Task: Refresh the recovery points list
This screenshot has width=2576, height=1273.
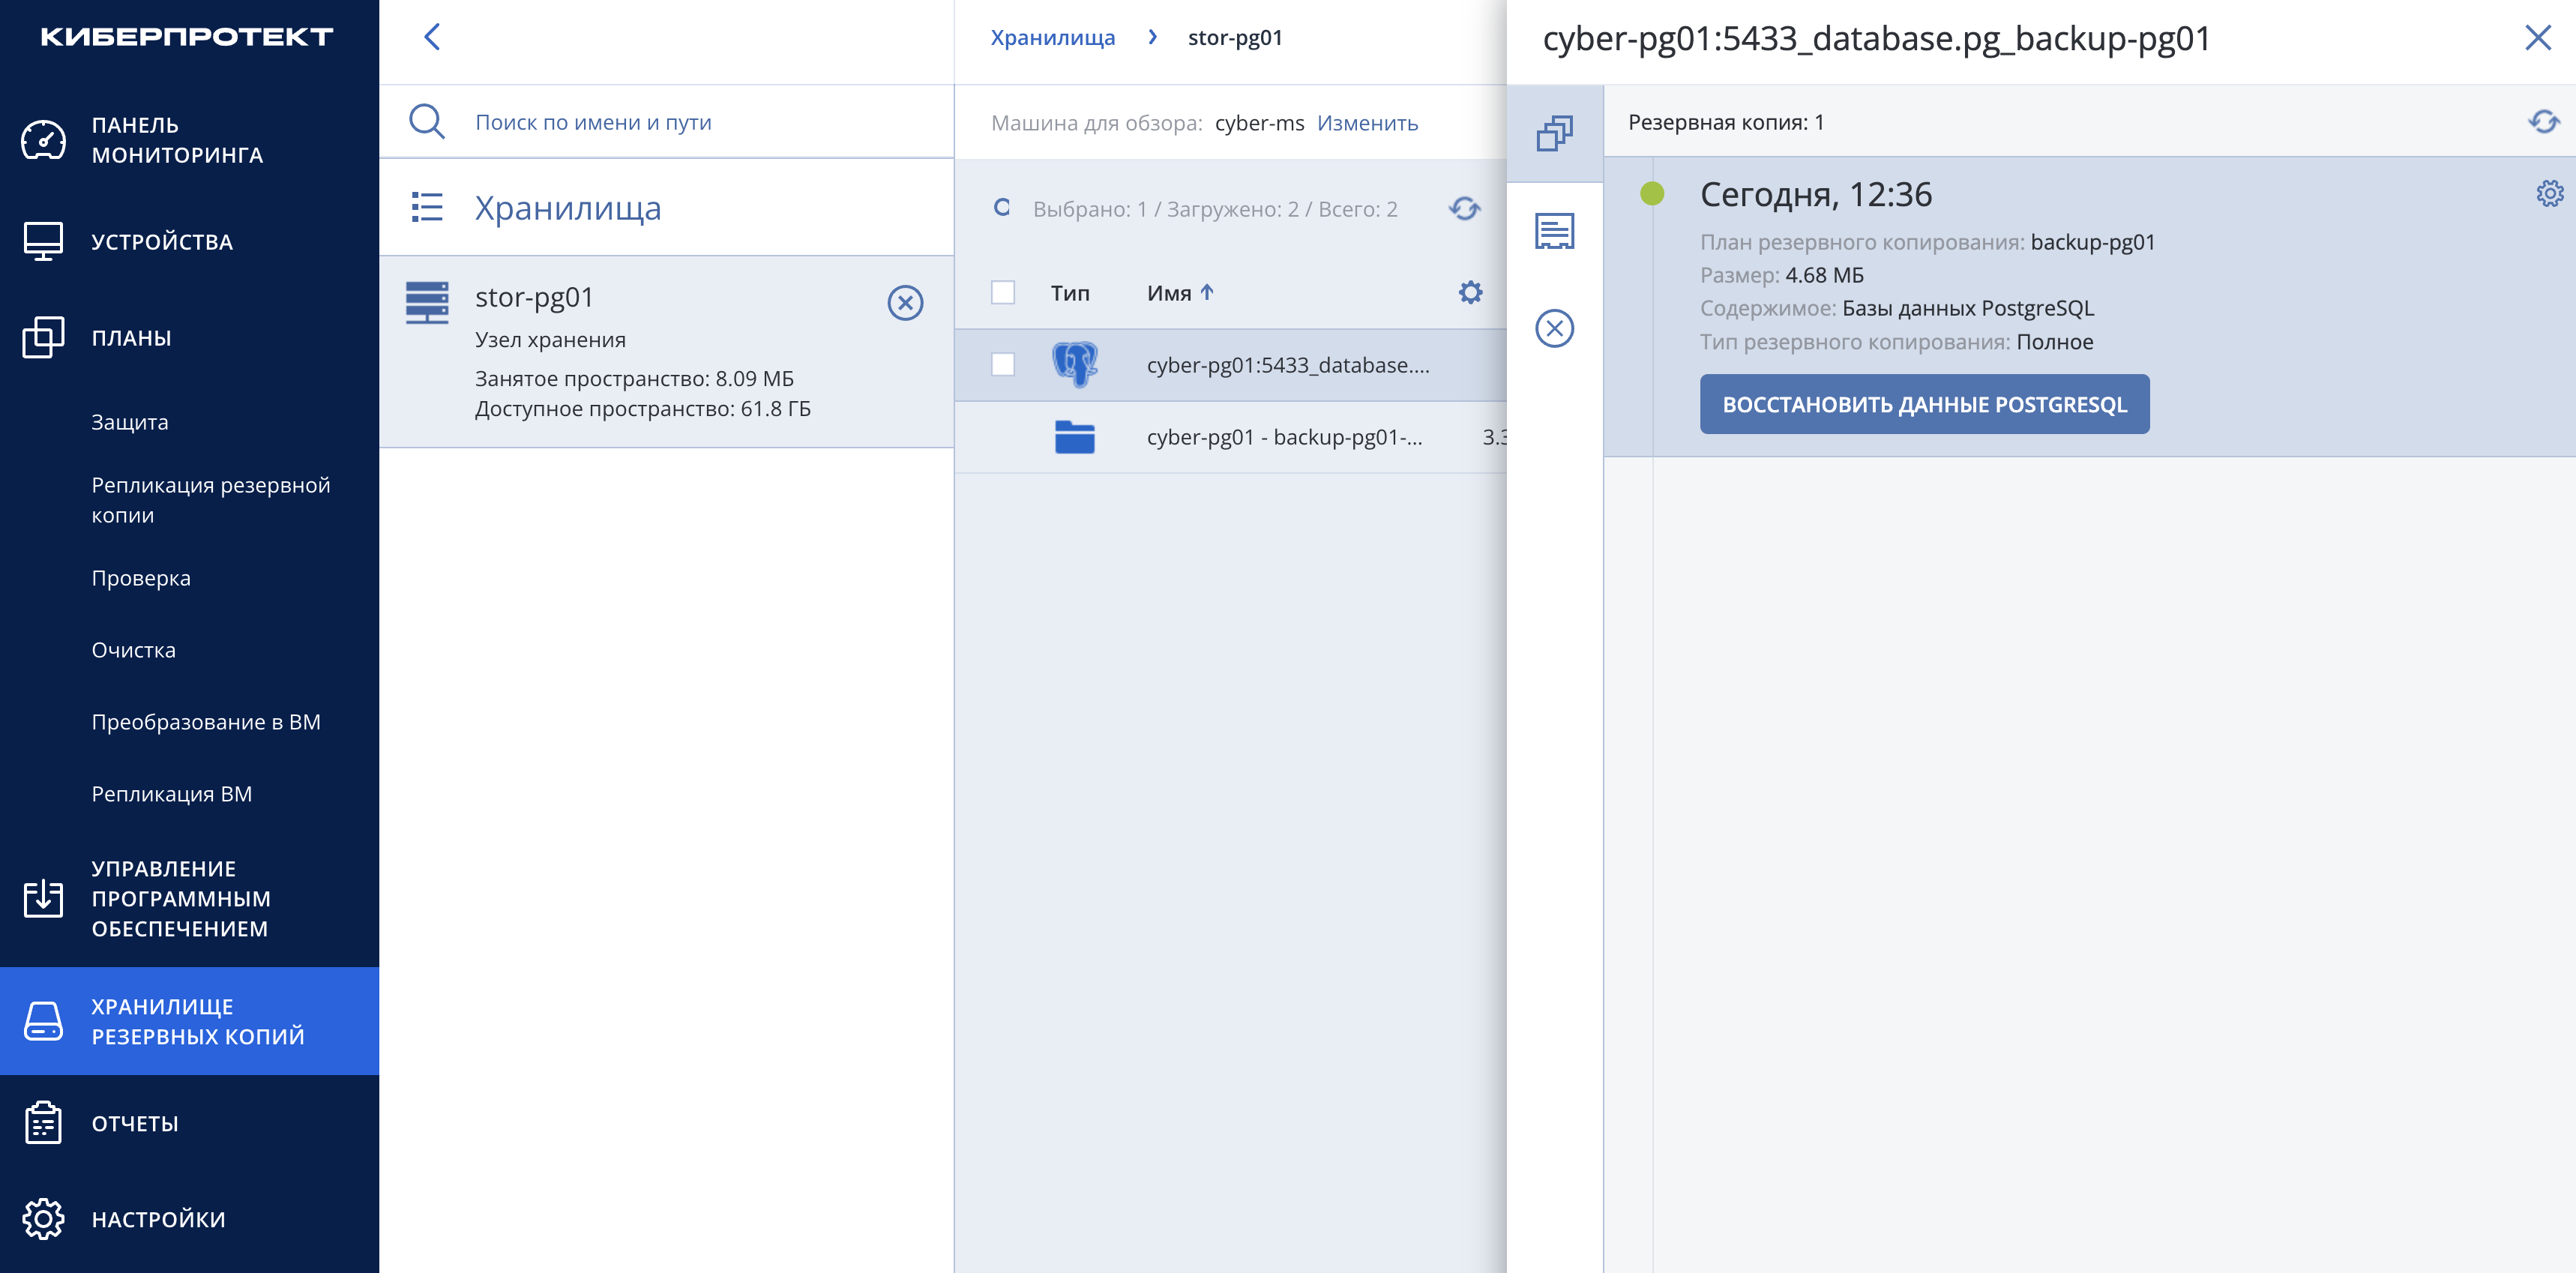Action: click(x=2544, y=122)
